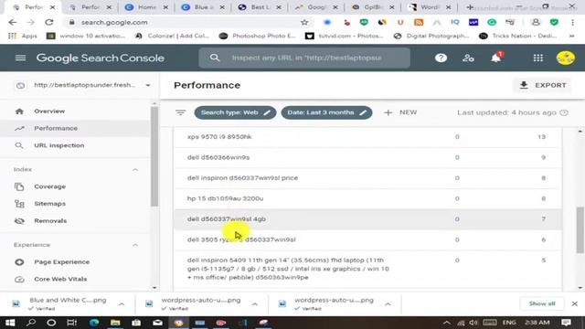Open File Explorer from the taskbar
Screen dimensions: 585x329
(x=115, y=323)
